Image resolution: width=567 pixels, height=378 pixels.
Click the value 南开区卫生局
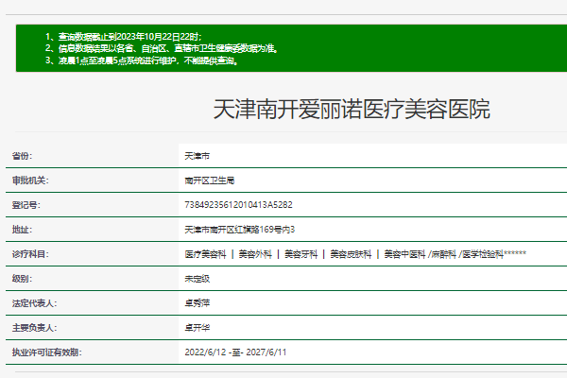[x=210, y=180]
